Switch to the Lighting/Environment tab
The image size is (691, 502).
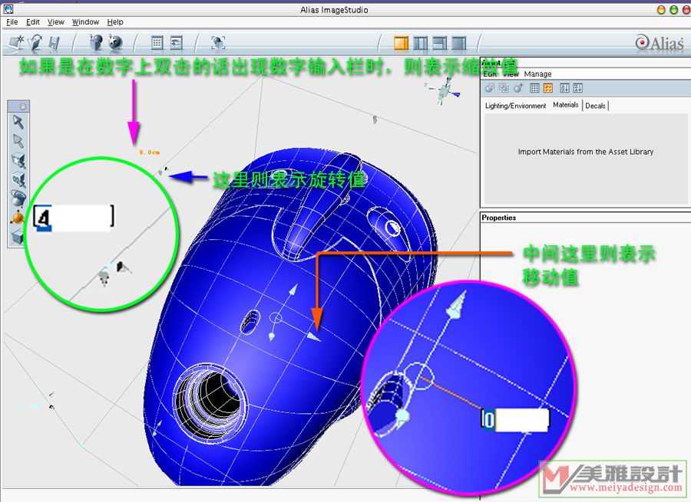[x=515, y=106]
